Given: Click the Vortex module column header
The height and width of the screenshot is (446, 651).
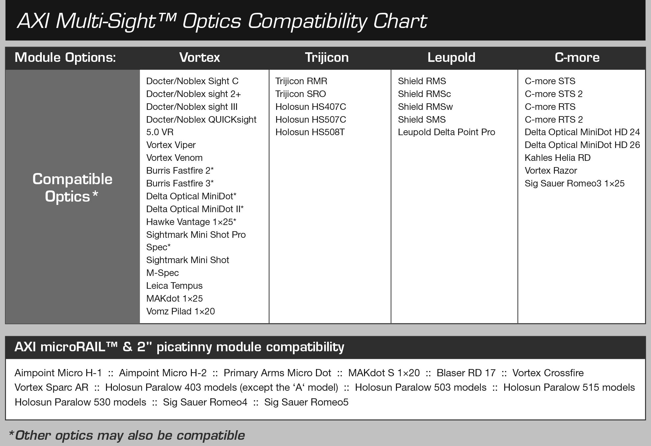Looking at the screenshot, I should click(x=199, y=58).
